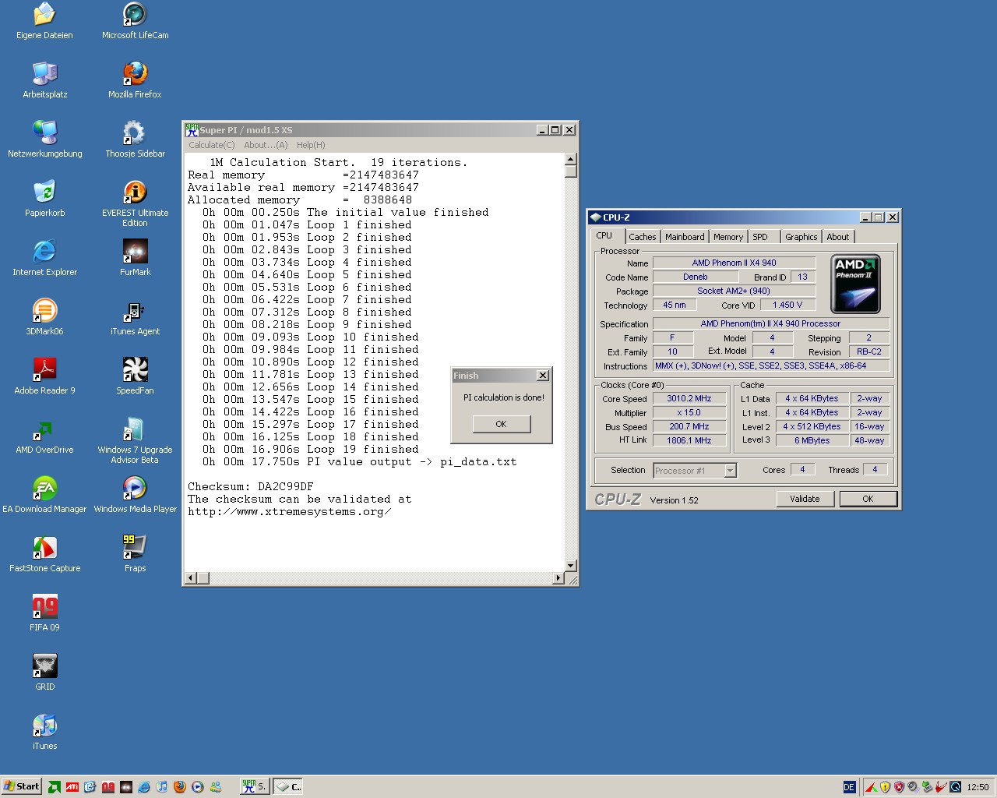
Task: Select the iTunes desktop icon
Action: tap(44, 732)
